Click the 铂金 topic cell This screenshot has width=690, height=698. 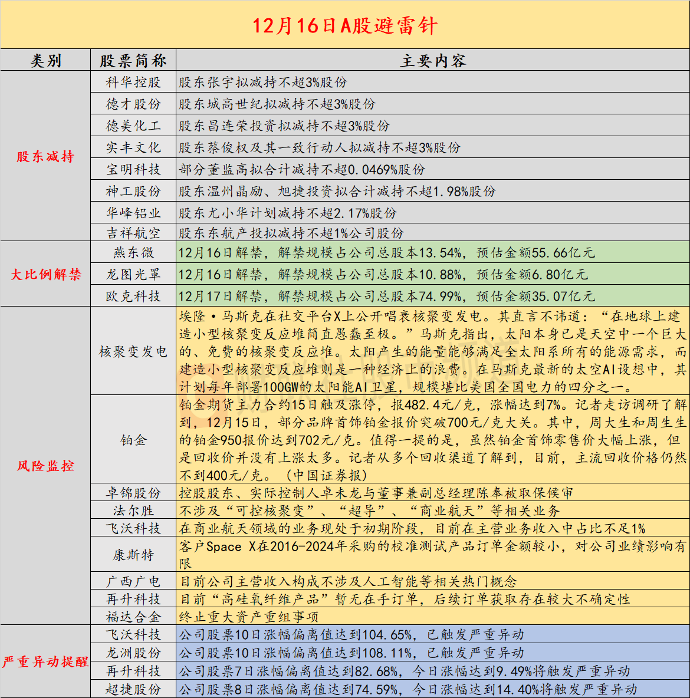[133, 440]
